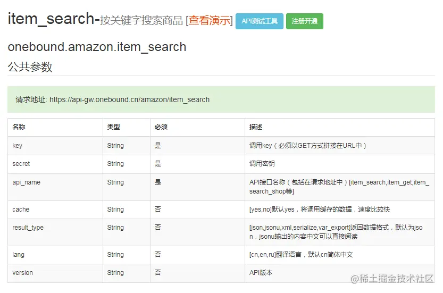Click the 类型 column header
The height and width of the screenshot is (293, 443).
[113, 127]
